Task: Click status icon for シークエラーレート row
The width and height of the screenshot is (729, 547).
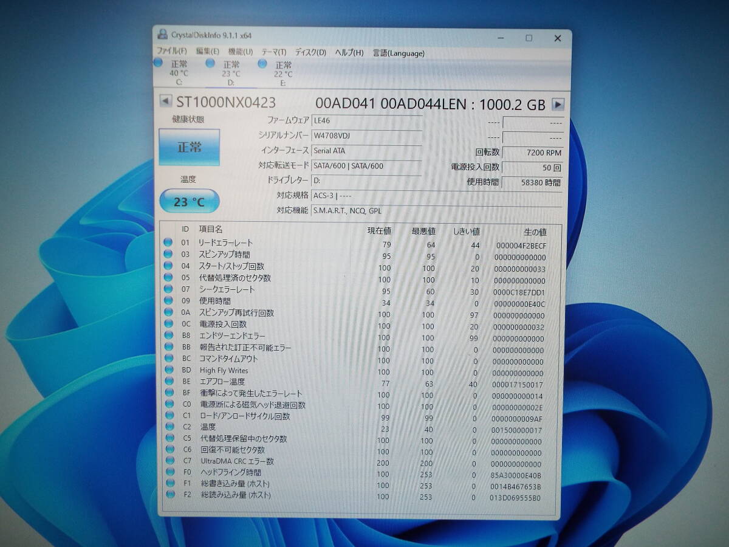Action: pyautogui.click(x=168, y=289)
